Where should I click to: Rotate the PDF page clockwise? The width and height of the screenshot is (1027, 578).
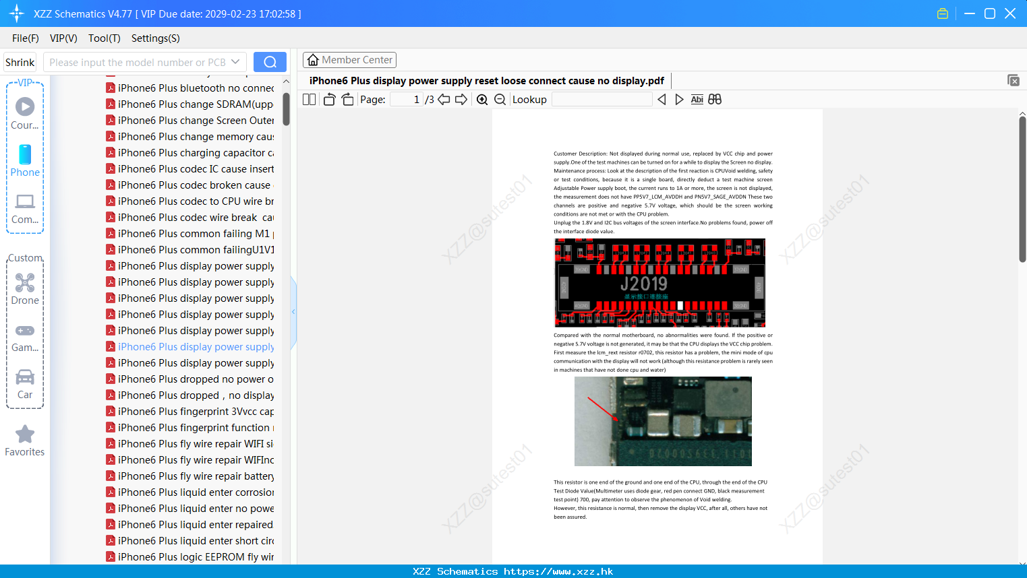[347, 99]
